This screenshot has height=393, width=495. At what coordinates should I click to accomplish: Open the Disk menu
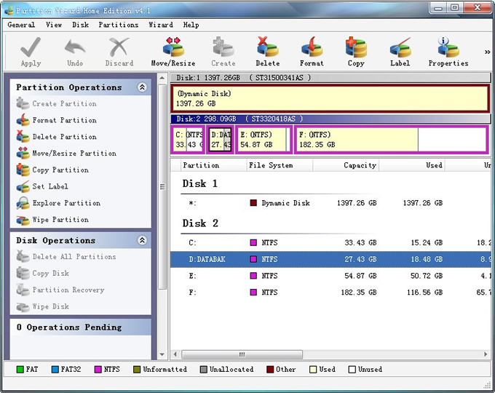(x=81, y=25)
